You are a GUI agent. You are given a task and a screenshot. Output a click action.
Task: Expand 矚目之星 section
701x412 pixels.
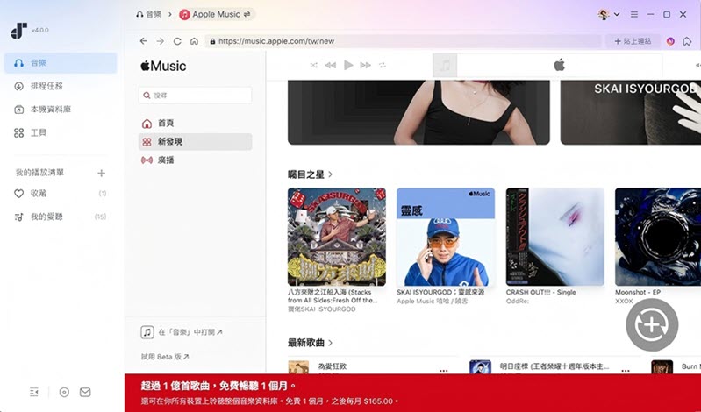click(x=310, y=174)
